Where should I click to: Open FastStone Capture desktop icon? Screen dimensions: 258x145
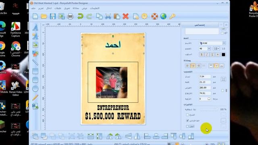coord(16,29)
